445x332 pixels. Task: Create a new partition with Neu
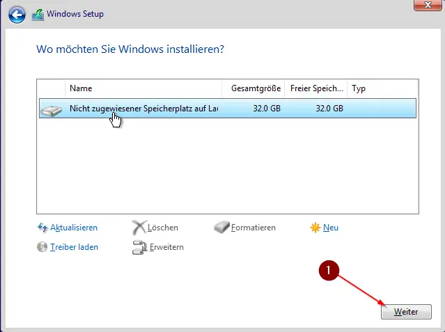coord(331,228)
